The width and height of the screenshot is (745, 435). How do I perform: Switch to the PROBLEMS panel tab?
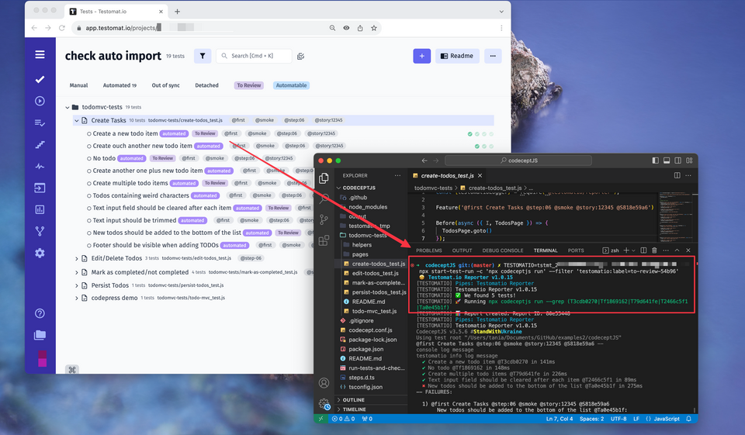tap(428, 250)
